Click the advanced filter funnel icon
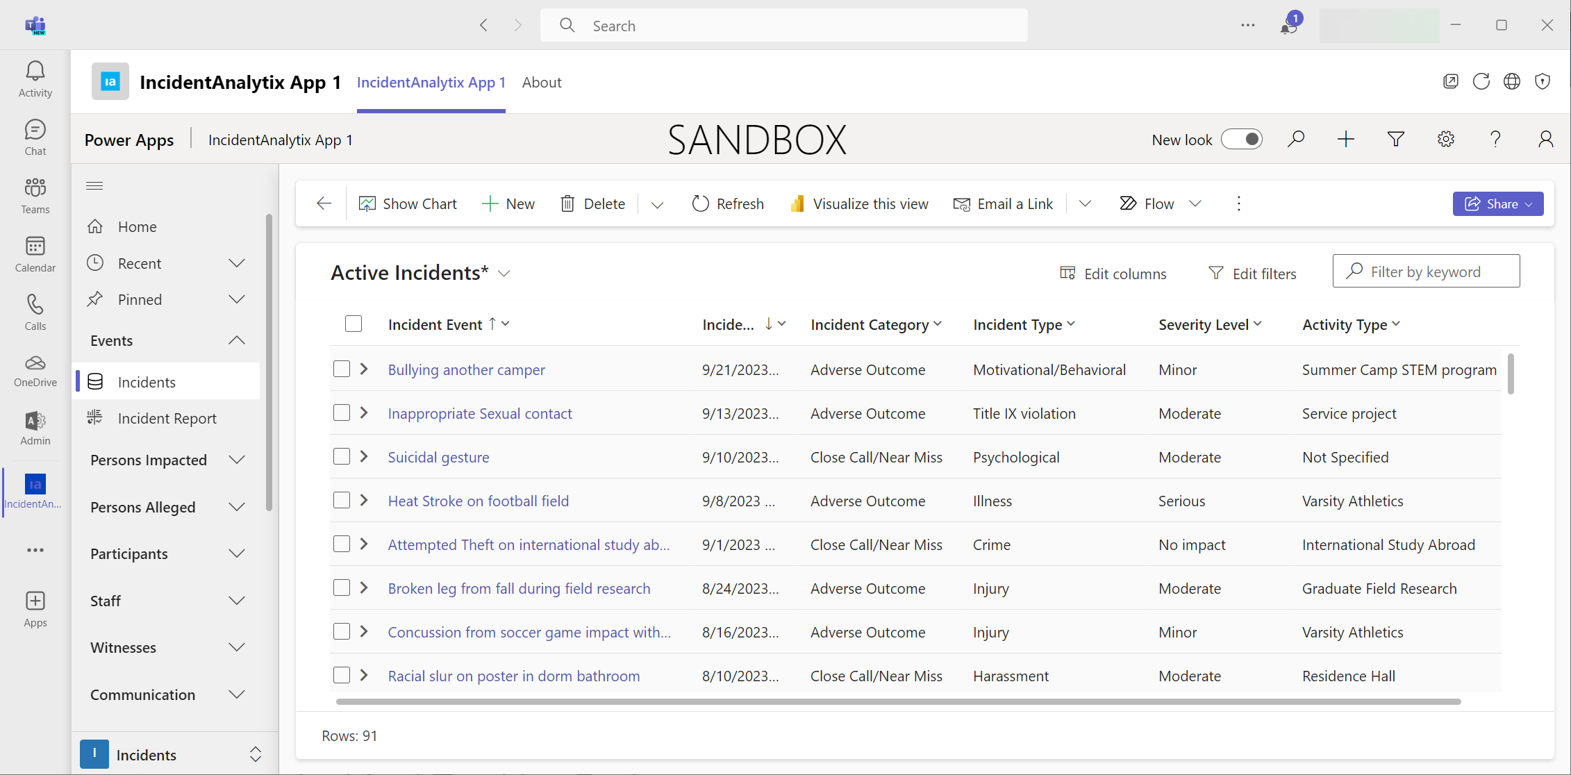 pyautogui.click(x=1395, y=140)
